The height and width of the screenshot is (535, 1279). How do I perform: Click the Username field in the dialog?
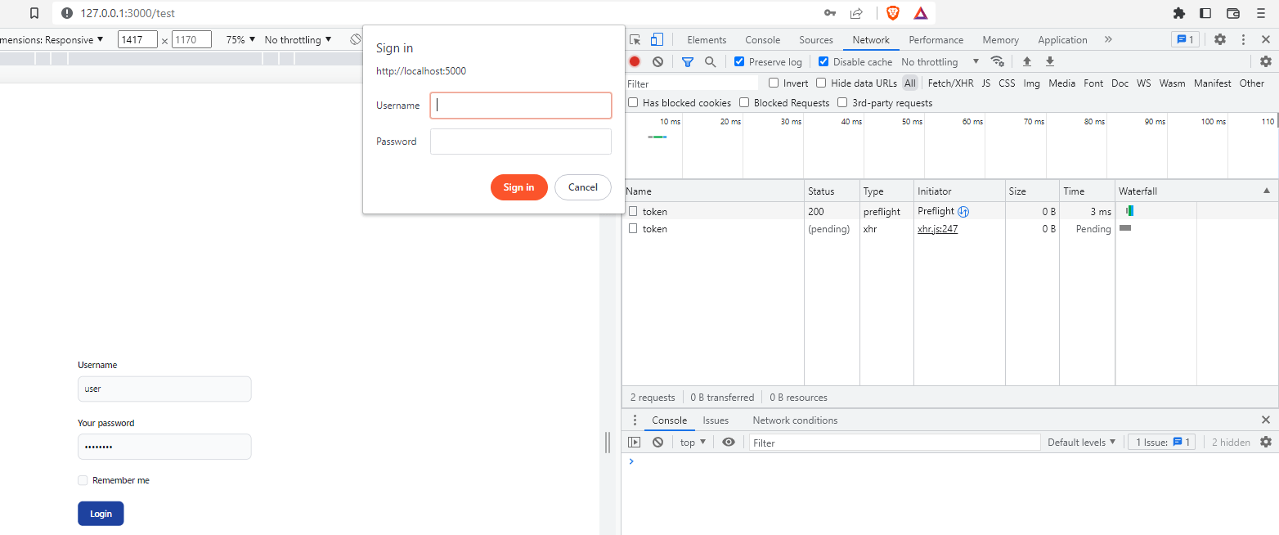pos(521,105)
